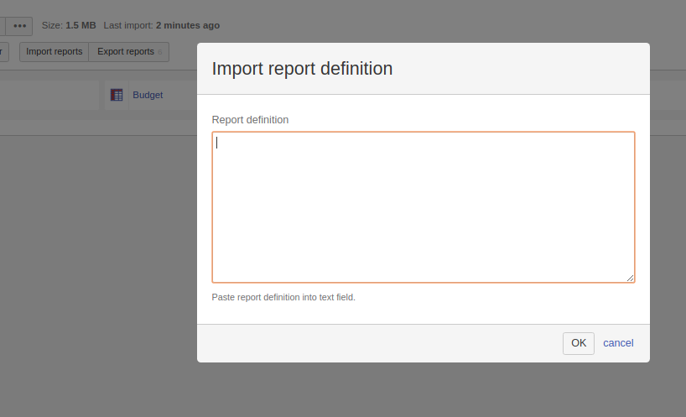Focus the Report definition text area

(x=423, y=206)
